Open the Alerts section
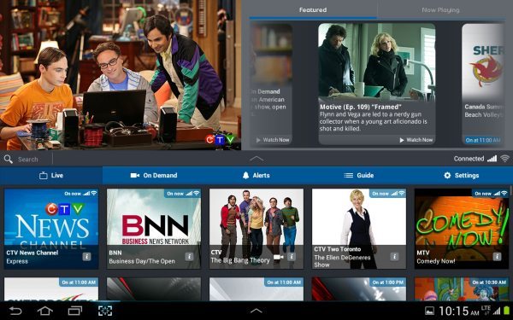Image resolution: width=513 pixels, height=320 pixels. (x=256, y=175)
